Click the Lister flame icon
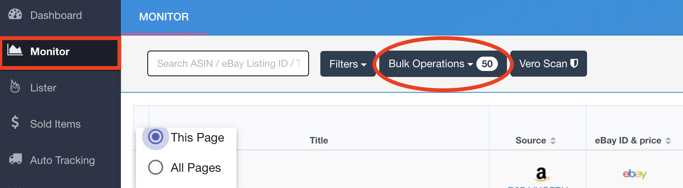Screen dimensions: 683x188 click(15, 86)
